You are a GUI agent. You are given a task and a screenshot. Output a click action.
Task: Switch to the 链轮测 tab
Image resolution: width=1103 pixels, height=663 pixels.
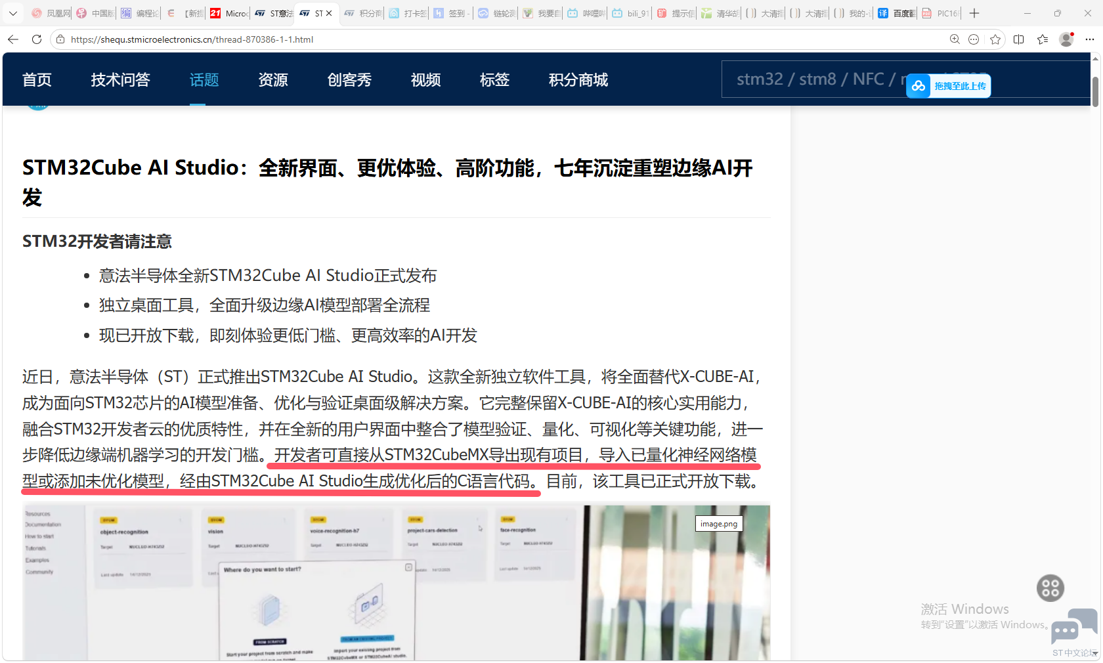(497, 13)
